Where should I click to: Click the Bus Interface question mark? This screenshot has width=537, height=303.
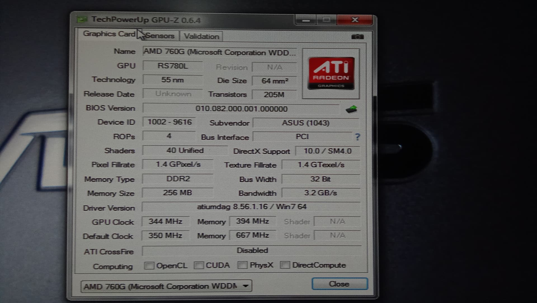coord(357,137)
